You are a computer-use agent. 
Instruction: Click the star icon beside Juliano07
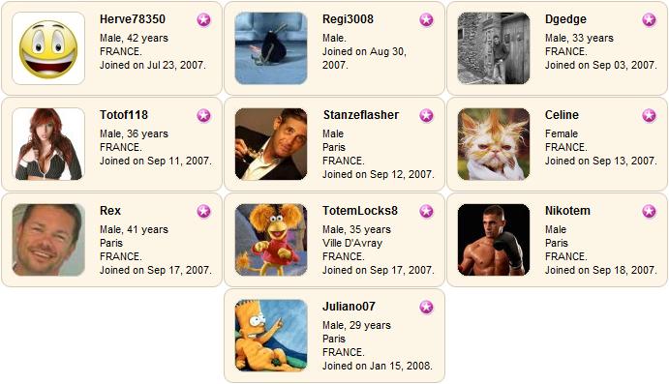pos(426,308)
